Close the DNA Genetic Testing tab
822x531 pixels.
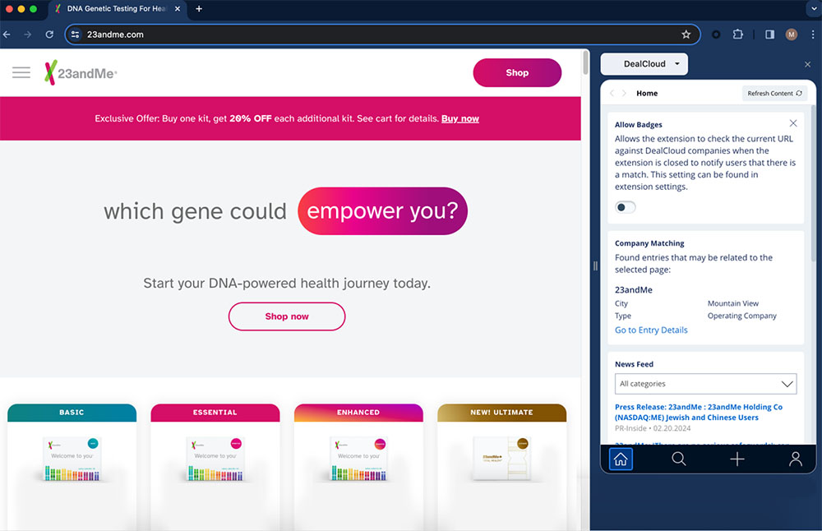(x=178, y=9)
